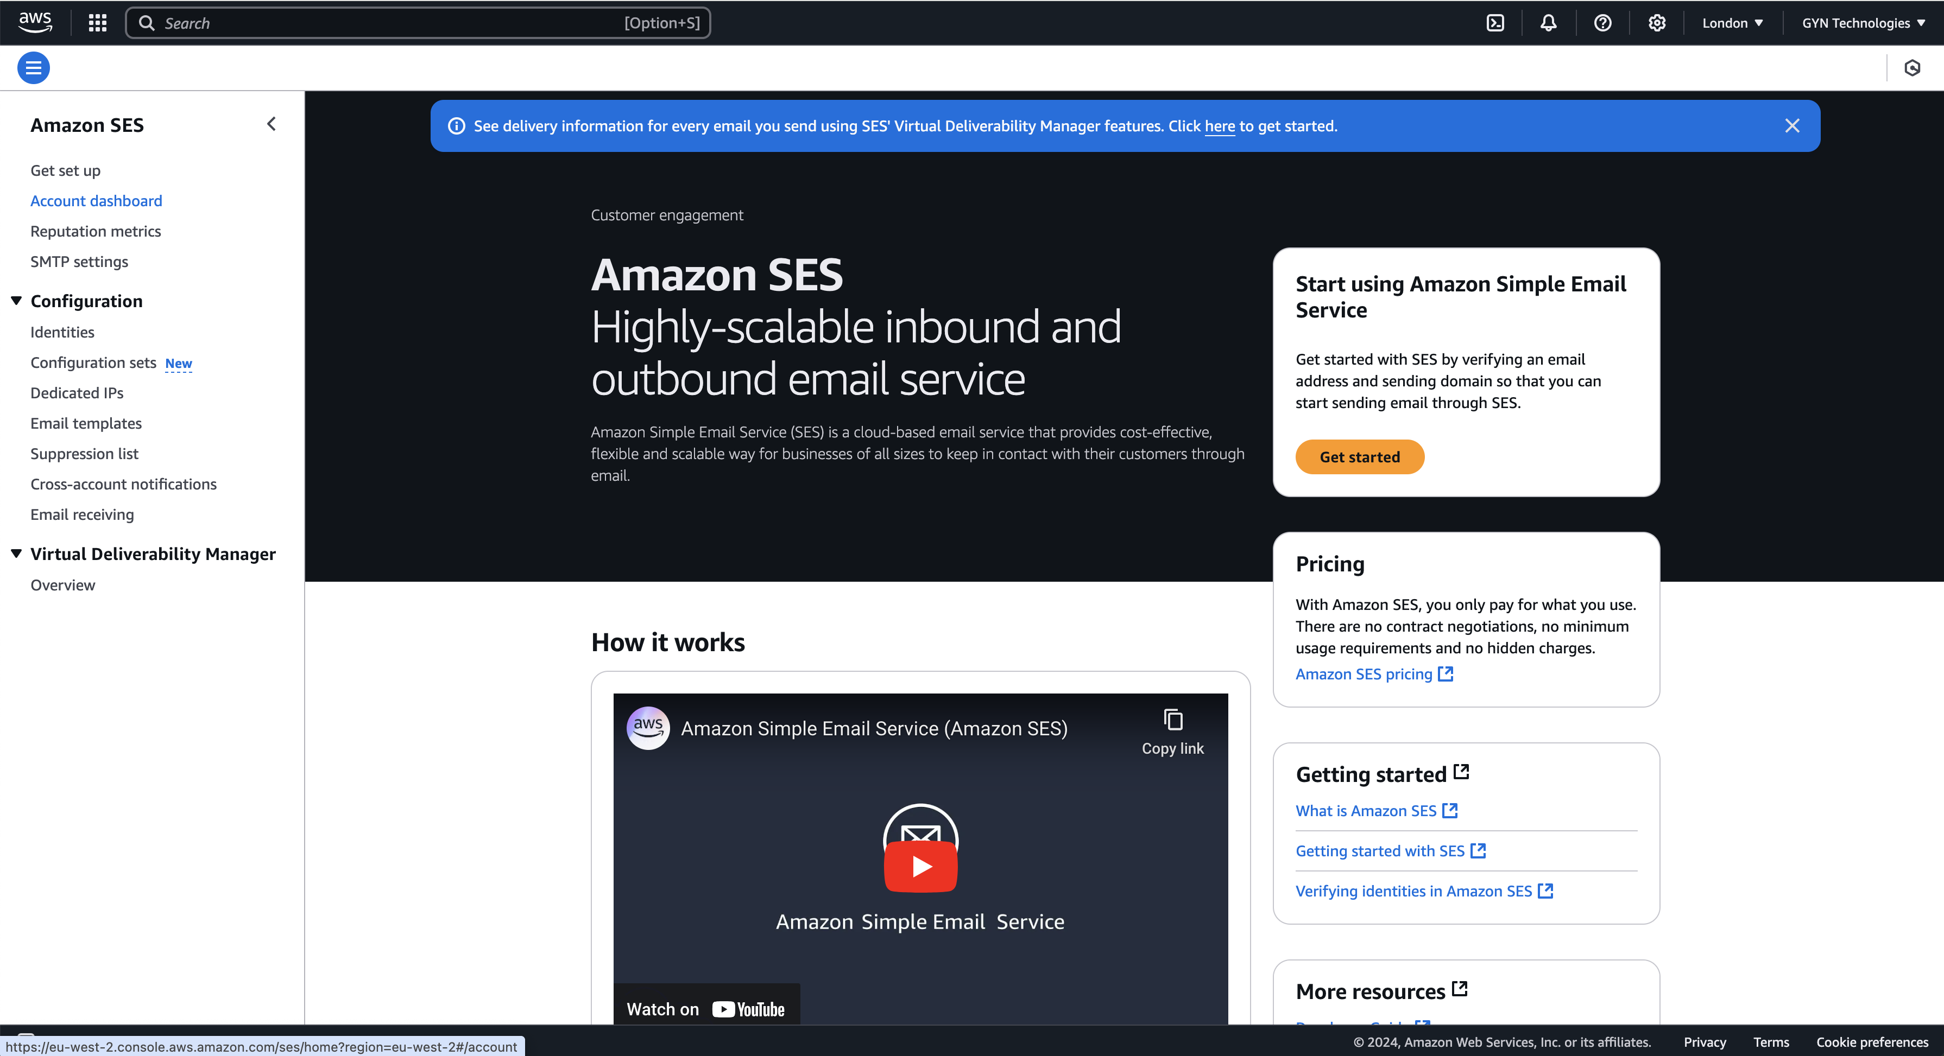Collapse the Amazon SES side panel

[x=272, y=124]
